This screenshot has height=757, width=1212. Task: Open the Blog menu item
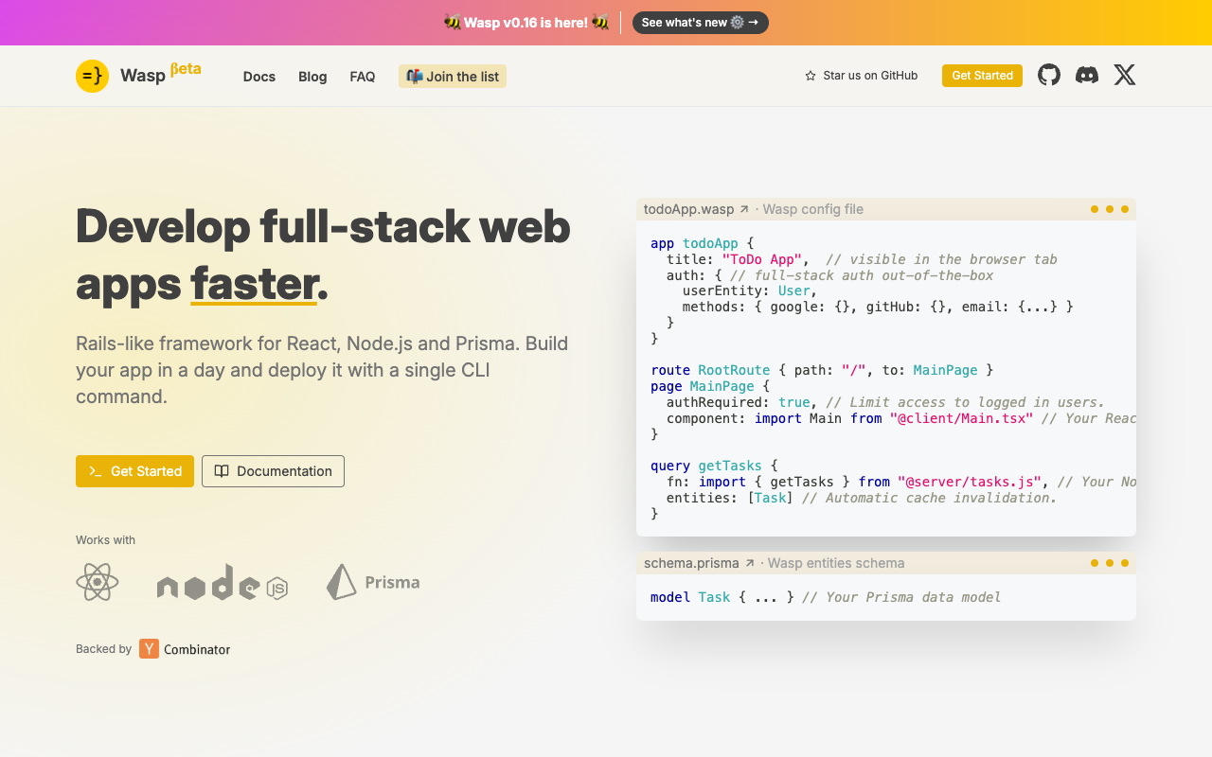[x=312, y=77]
